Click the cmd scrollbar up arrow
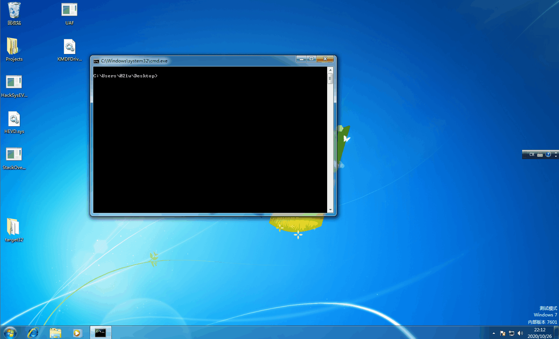The height and width of the screenshot is (339, 559). (x=330, y=70)
